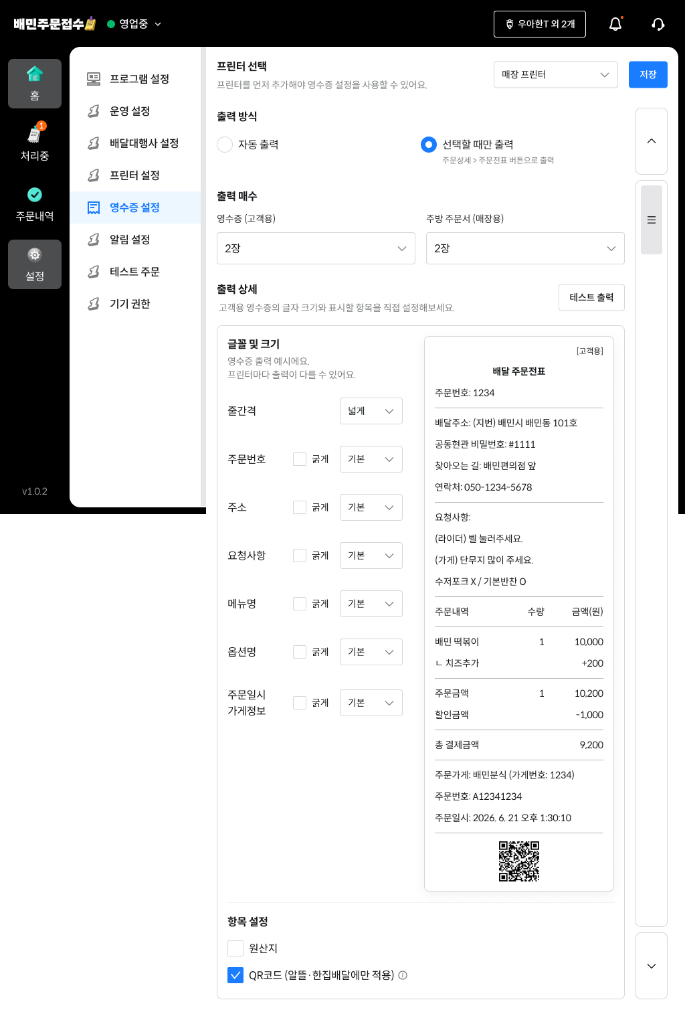
Task: Click the hamburger lines on scroll handle
Action: [x=652, y=220]
